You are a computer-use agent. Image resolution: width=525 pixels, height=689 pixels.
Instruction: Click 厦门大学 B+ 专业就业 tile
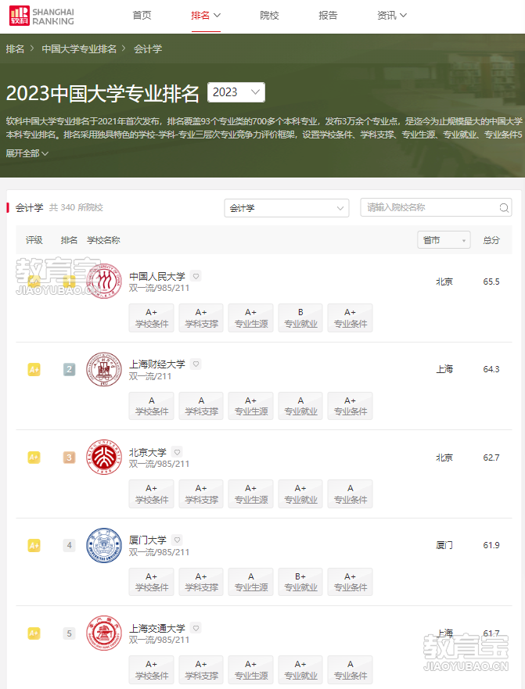pos(300,582)
